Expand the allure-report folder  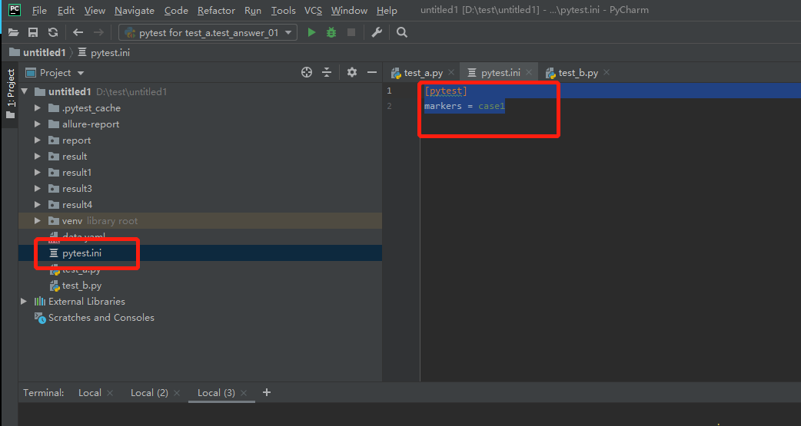(x=38, y=124)
